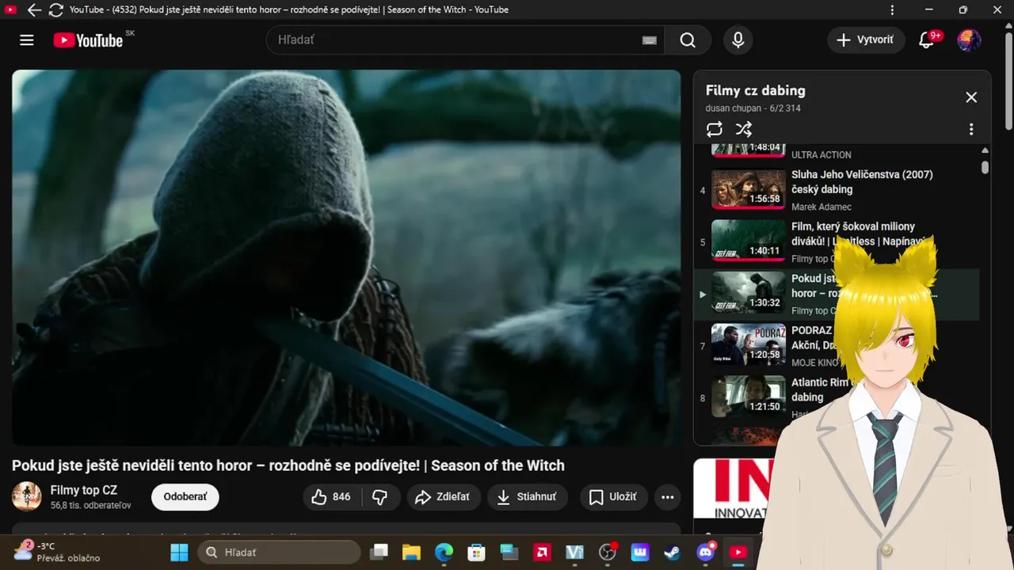Open AMD Software from taskbar

(543, 552)
